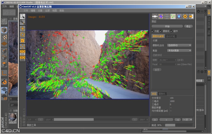Open the 一次 playback mode dropdown
212x134 pixels.
pos(187,120)
